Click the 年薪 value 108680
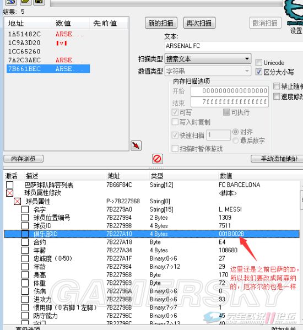The width and height of the screenshot is (303, 330). pos(228,250)
